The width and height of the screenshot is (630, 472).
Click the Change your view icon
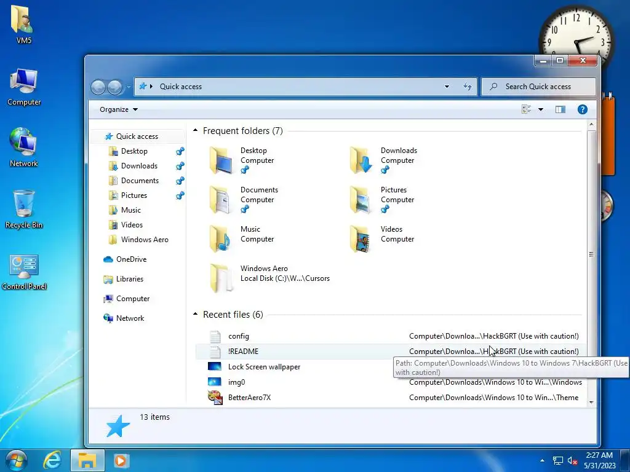(x=527, y=109)
